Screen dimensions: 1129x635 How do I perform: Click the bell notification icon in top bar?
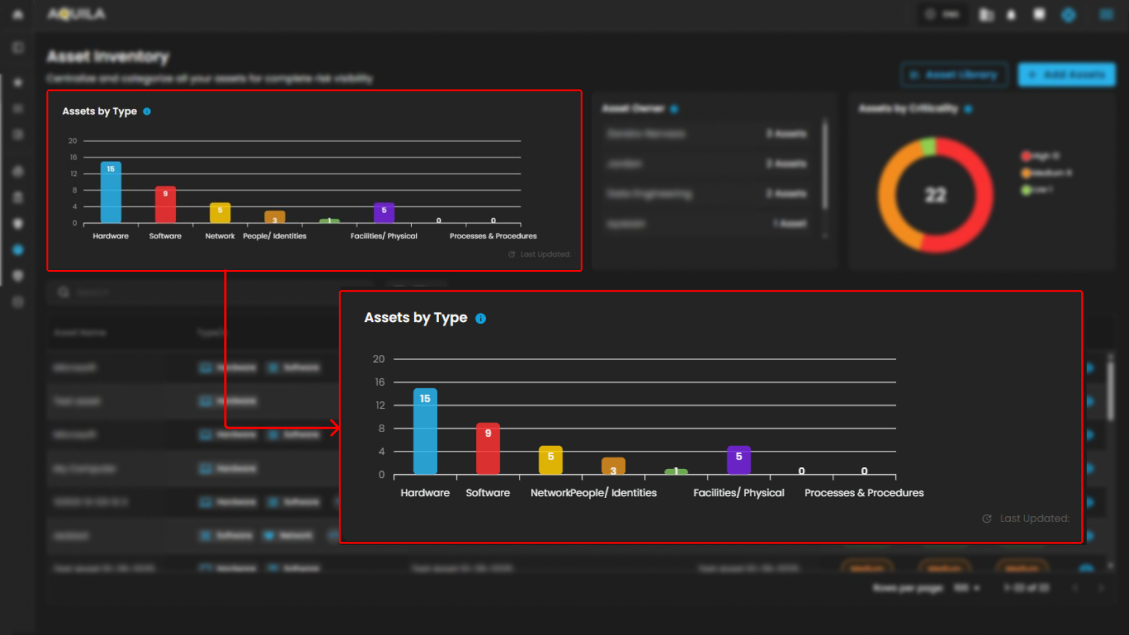click(1011, 15)
